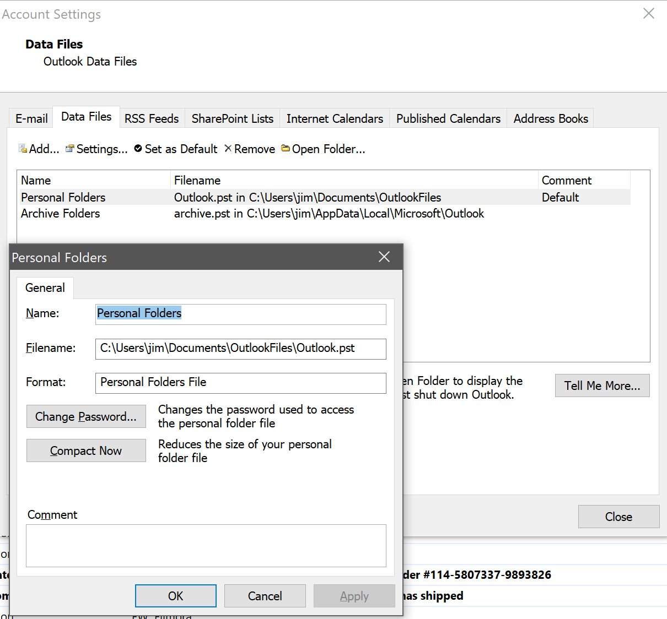The width and height of the screenshot is (667, 619).
Task: Select General tab in Personal Folders dialog
Action: [x=45, y=288]
